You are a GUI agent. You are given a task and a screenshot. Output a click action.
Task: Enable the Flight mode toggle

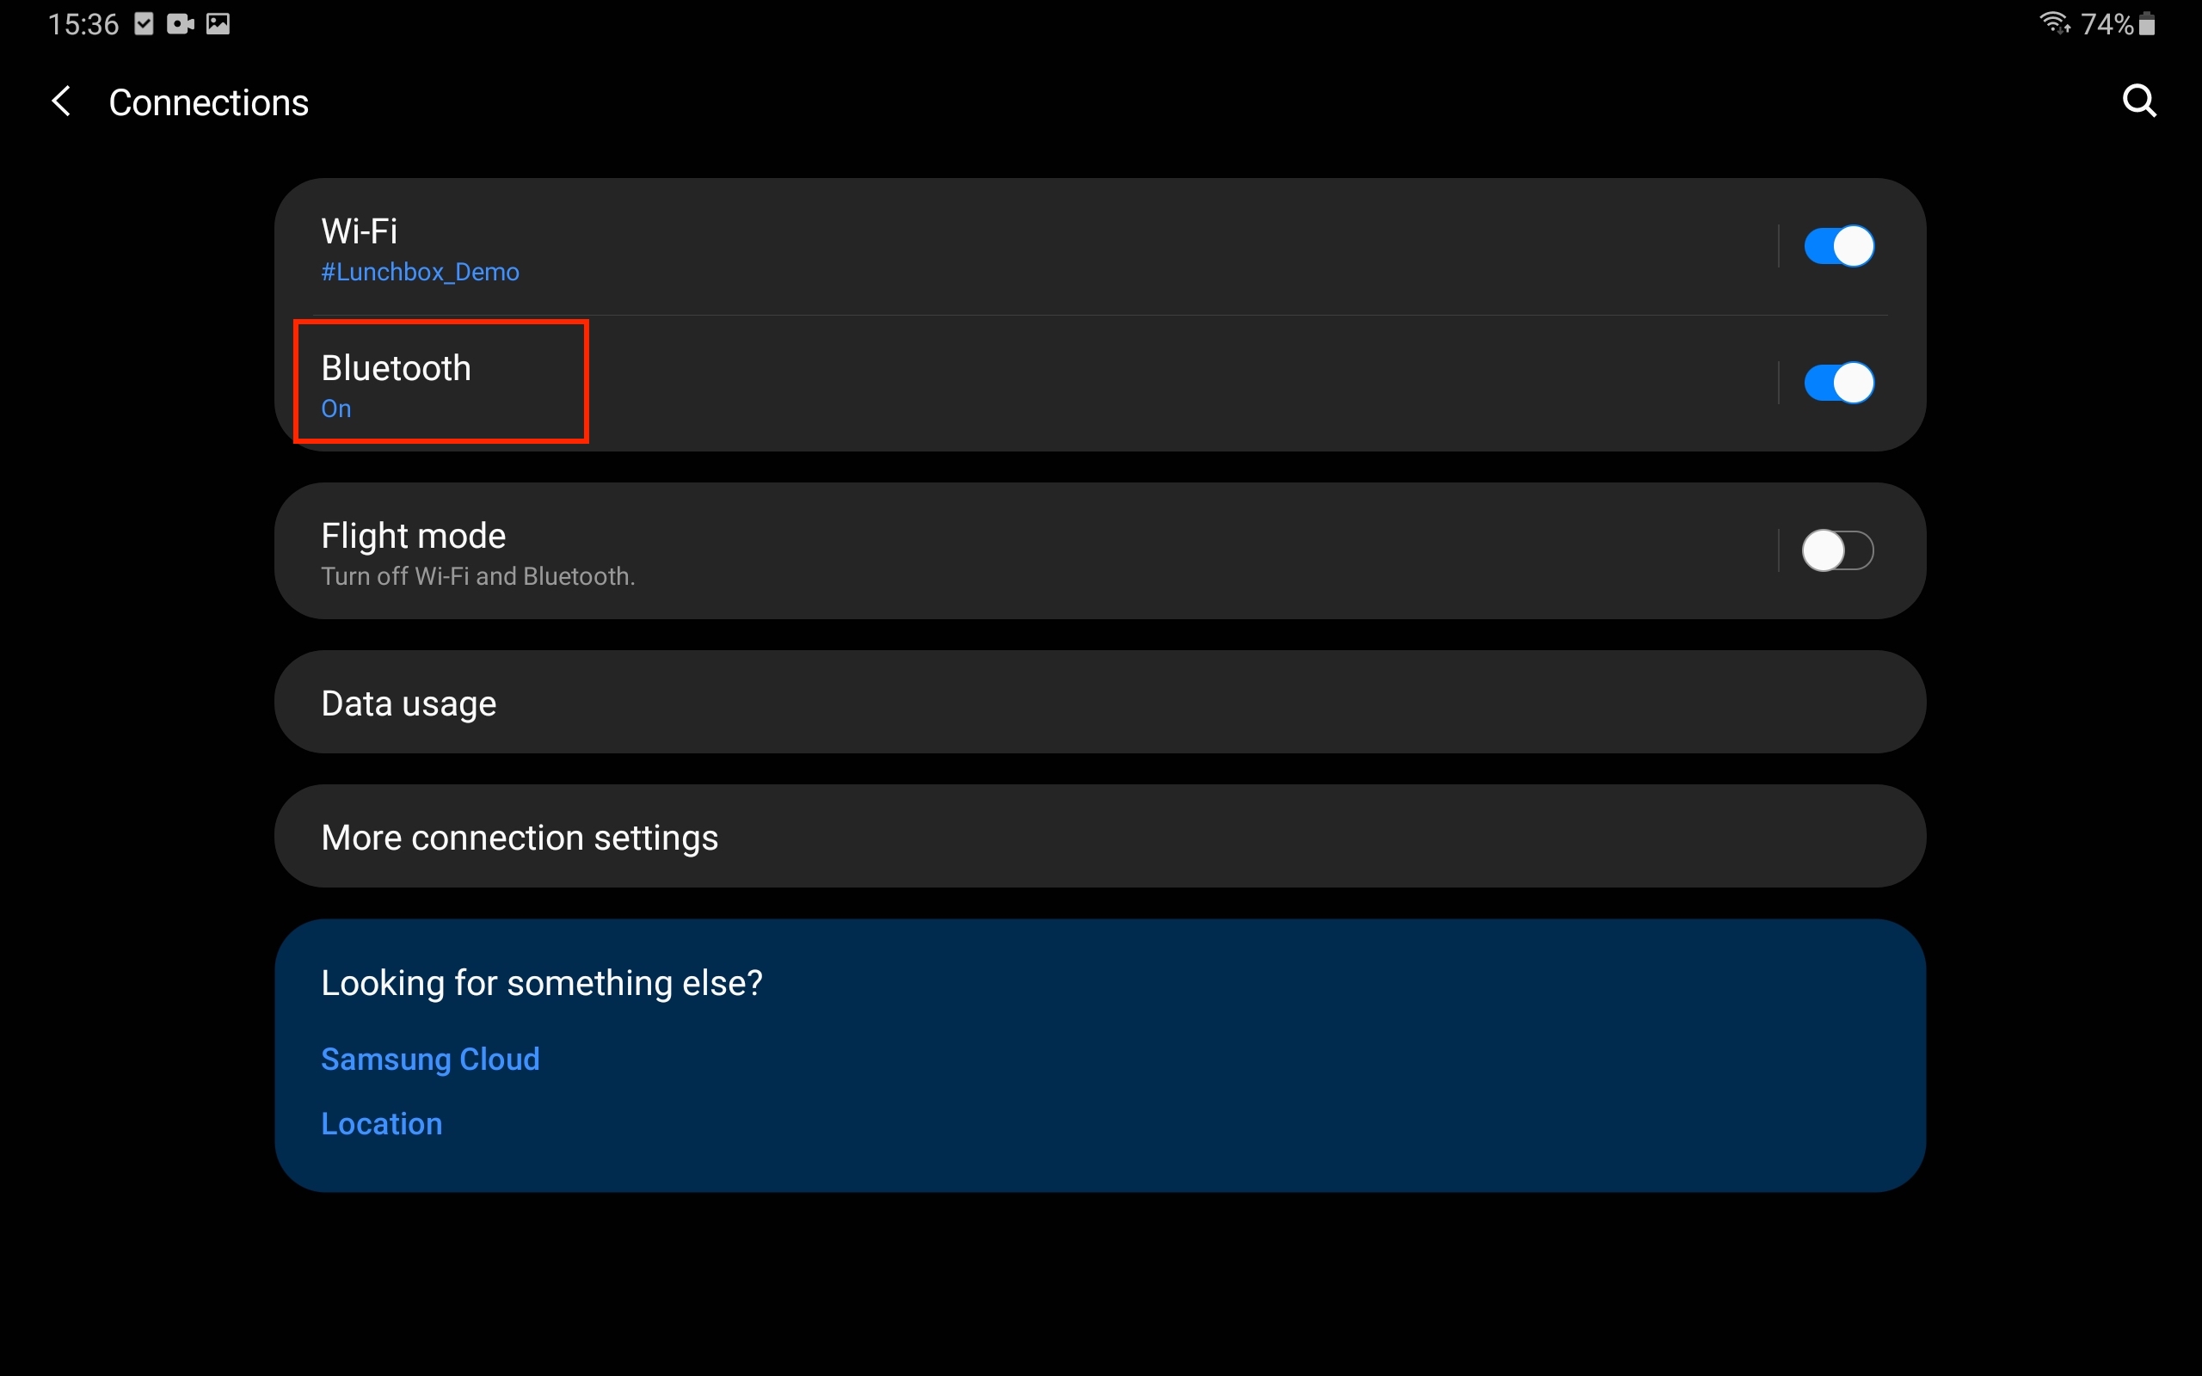click(x=1838, y=550)
